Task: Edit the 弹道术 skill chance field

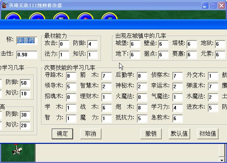Action: coord(213,86)
